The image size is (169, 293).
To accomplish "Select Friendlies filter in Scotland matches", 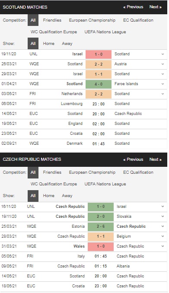I will tap(52, 20).
